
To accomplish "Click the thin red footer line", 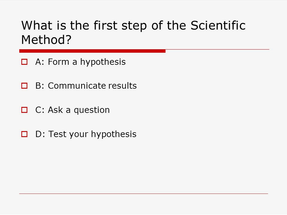I will pos(143,193).
